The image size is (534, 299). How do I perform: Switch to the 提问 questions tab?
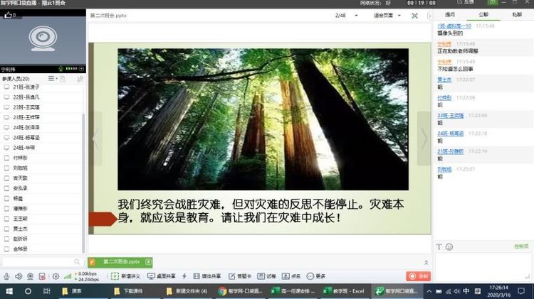450,14
